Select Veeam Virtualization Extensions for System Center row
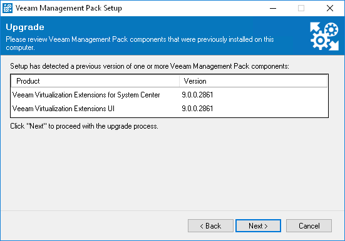 click(x=169, y=95)
